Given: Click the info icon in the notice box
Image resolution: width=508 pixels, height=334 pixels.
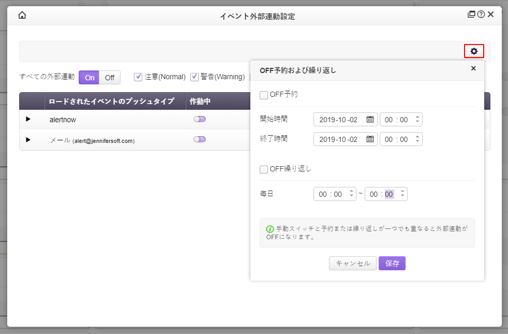Looking at the screenshot, I should tap(270, 229).
